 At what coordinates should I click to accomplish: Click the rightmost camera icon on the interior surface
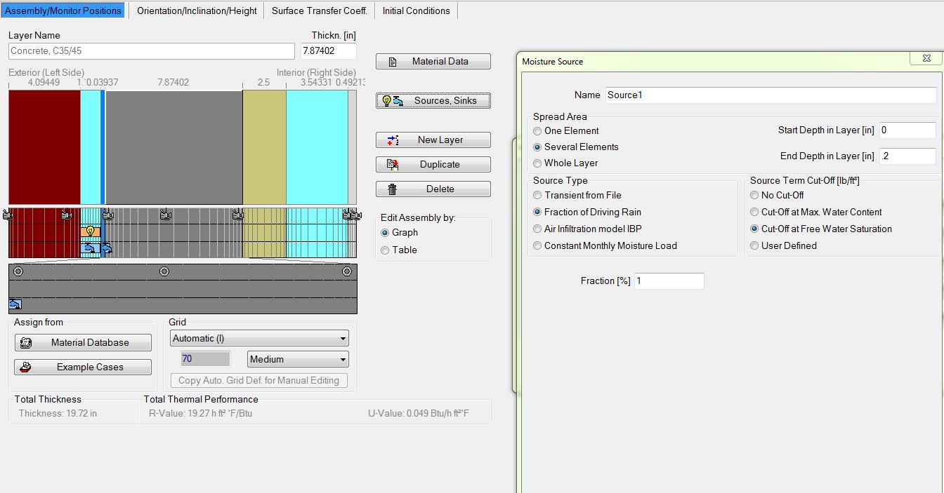[353, 215]
